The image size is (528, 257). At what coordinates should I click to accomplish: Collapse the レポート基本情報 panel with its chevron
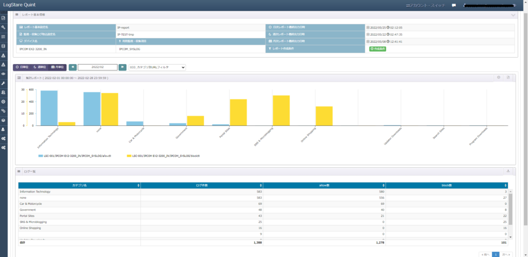pos(513,15)
